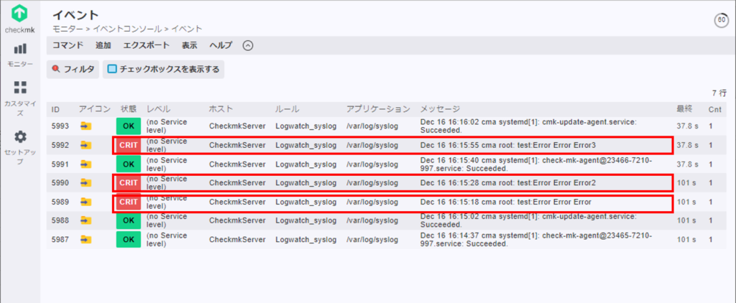Image resolution: width=736 pixels, height=303 pixels.
Task: Open event ID 5992
Action: click(60, 146)
